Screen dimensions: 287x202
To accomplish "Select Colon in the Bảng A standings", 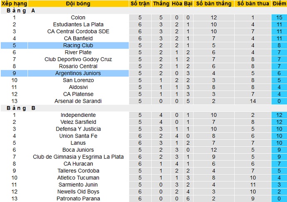I will [78, 17].
